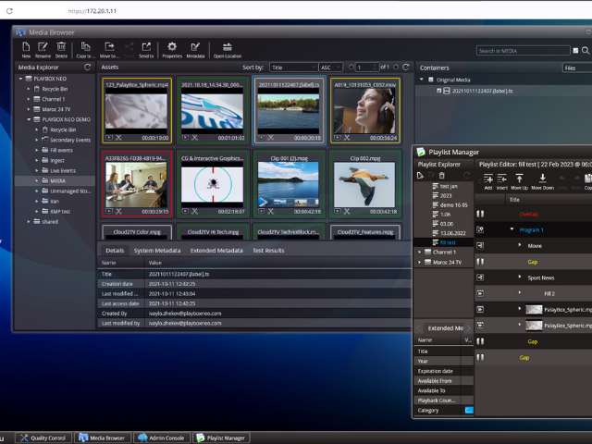The height and width of the screenshot is (444, 592).
Task: Select the Clip 002.mpg bird thumbnail
Action: (x=364, y=184)
